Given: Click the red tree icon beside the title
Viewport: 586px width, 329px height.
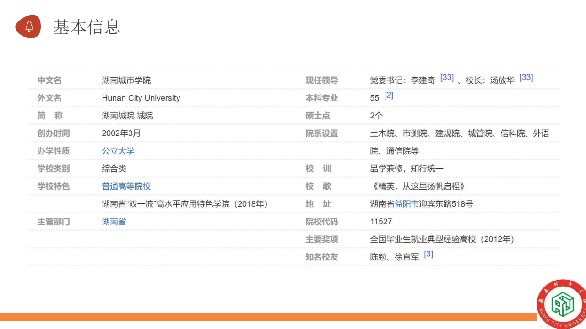Looking at the screenshot, I should click(28, 27).
